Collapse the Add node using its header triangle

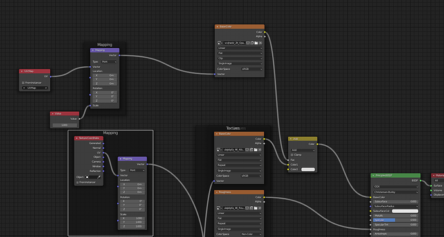click(291, 139)
